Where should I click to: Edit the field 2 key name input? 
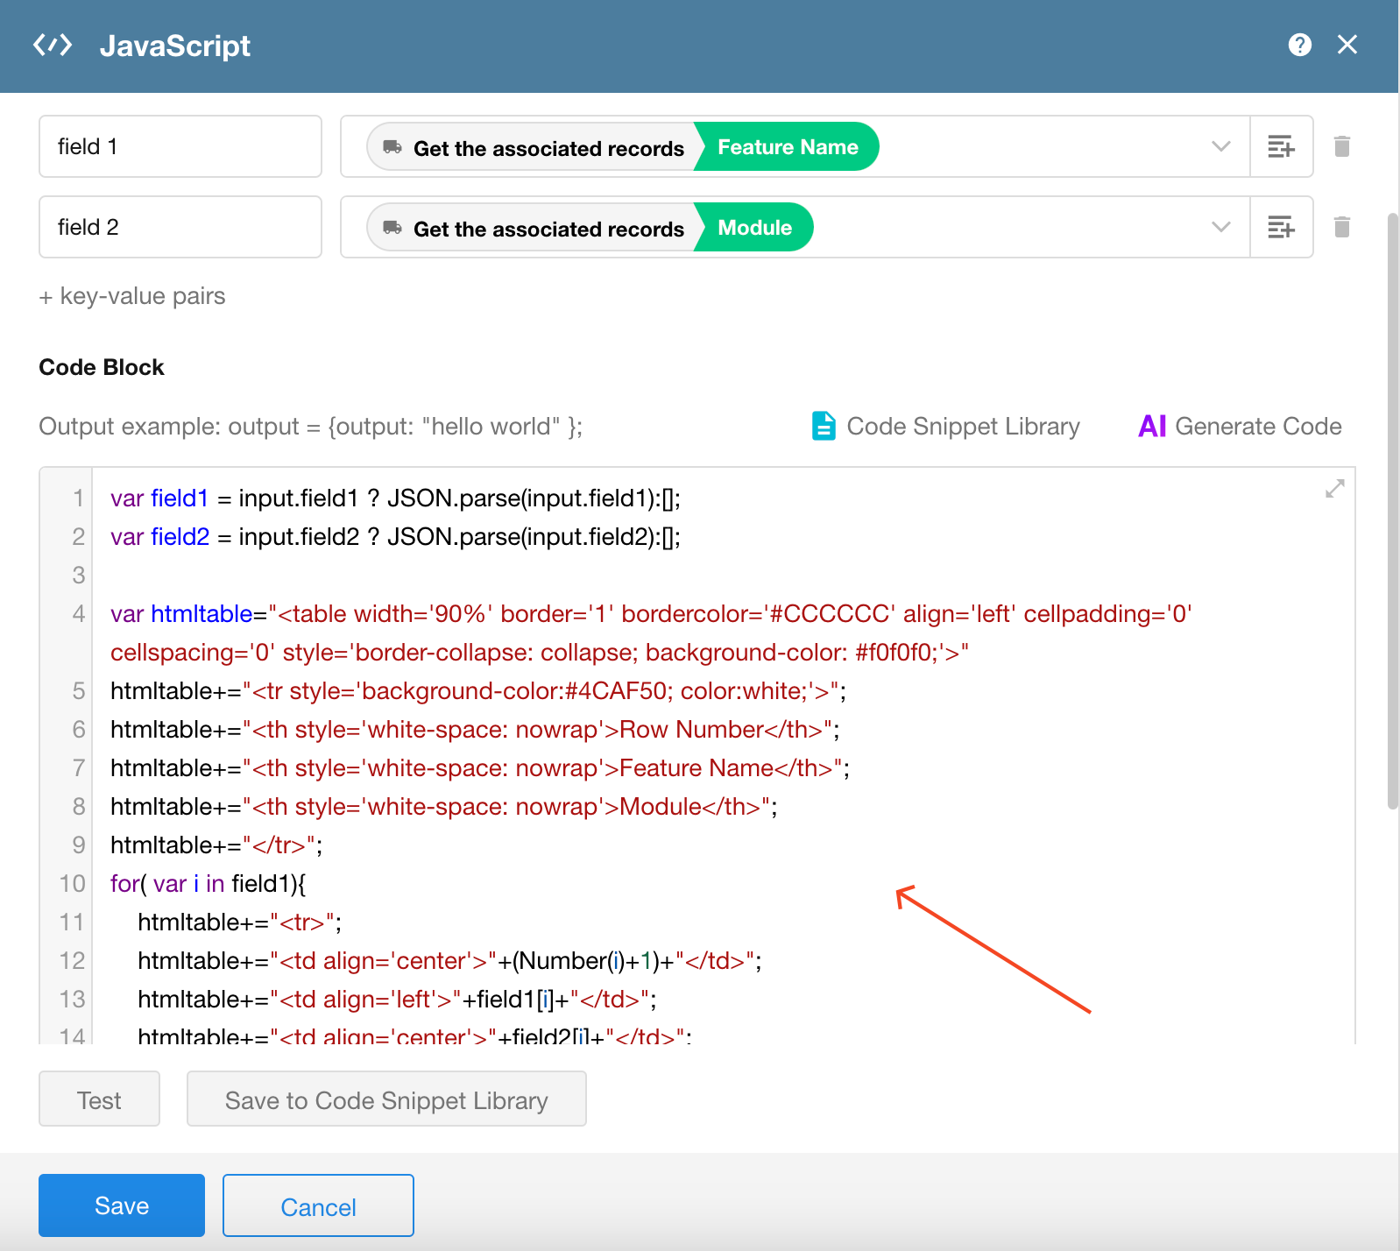[180, 227]
